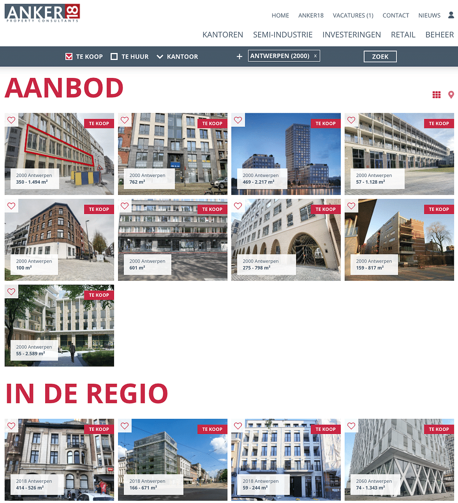Favorite the 55 - 2.589 m² listing heart
This screenshot has width=458, height=503.
click(x=12, y=292)
